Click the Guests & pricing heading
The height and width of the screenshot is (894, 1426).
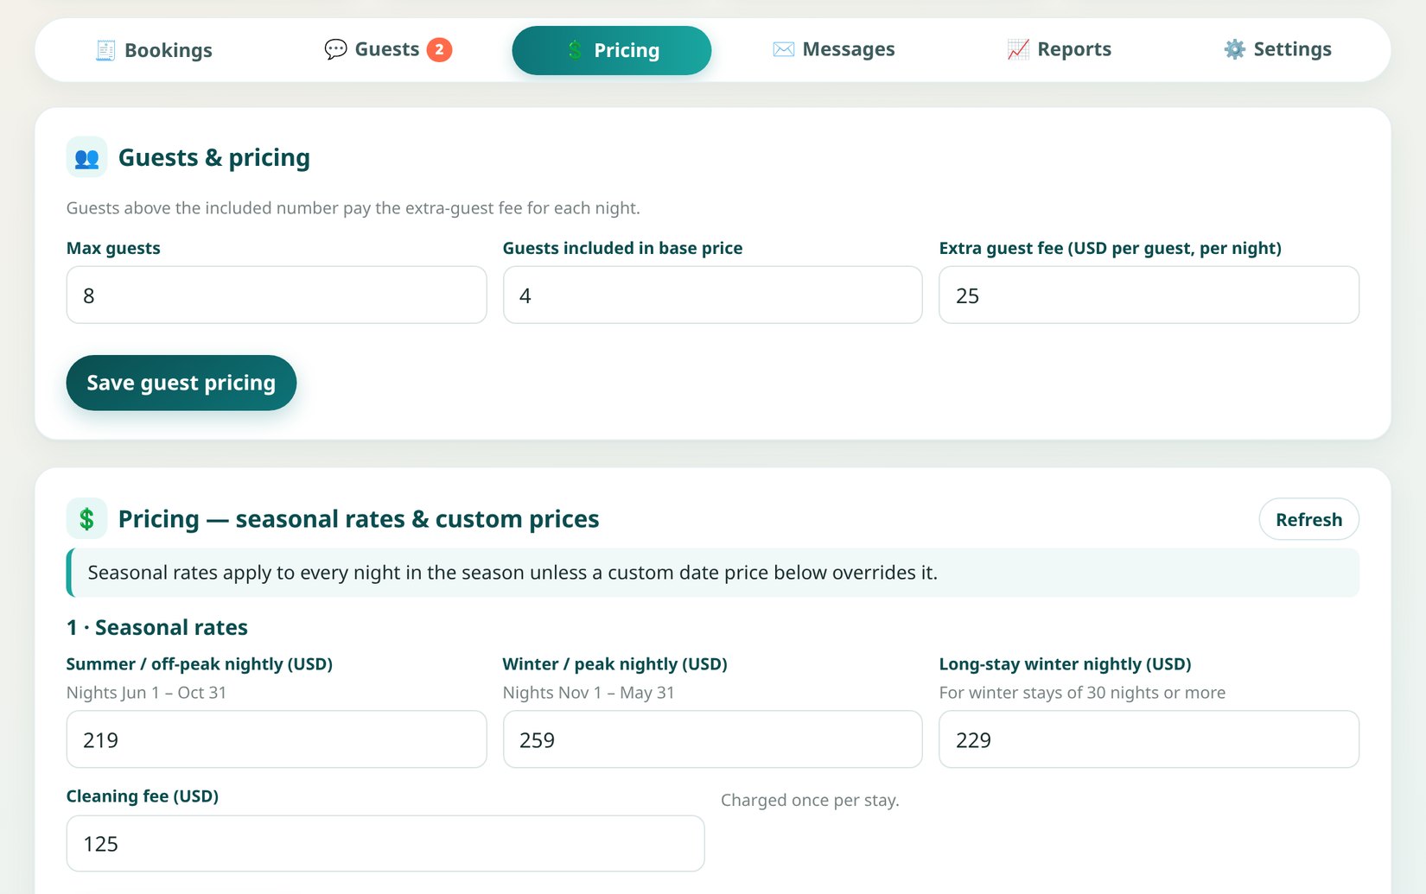214,158
